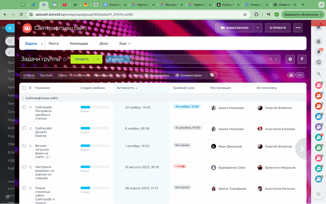Open the Задачи tab
This screenshot has height=204, width=326.
[31, 43]
